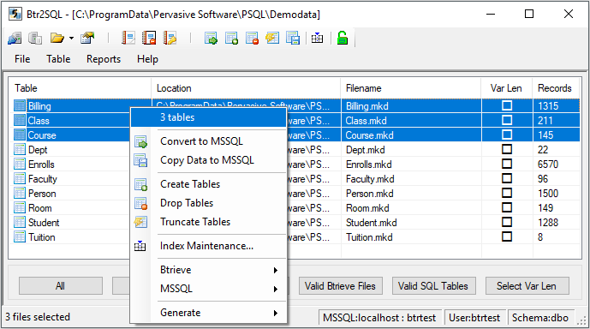Toggle Var Len checkbox for Class
This screenshot has height=329, width=590.
(507, 120)
